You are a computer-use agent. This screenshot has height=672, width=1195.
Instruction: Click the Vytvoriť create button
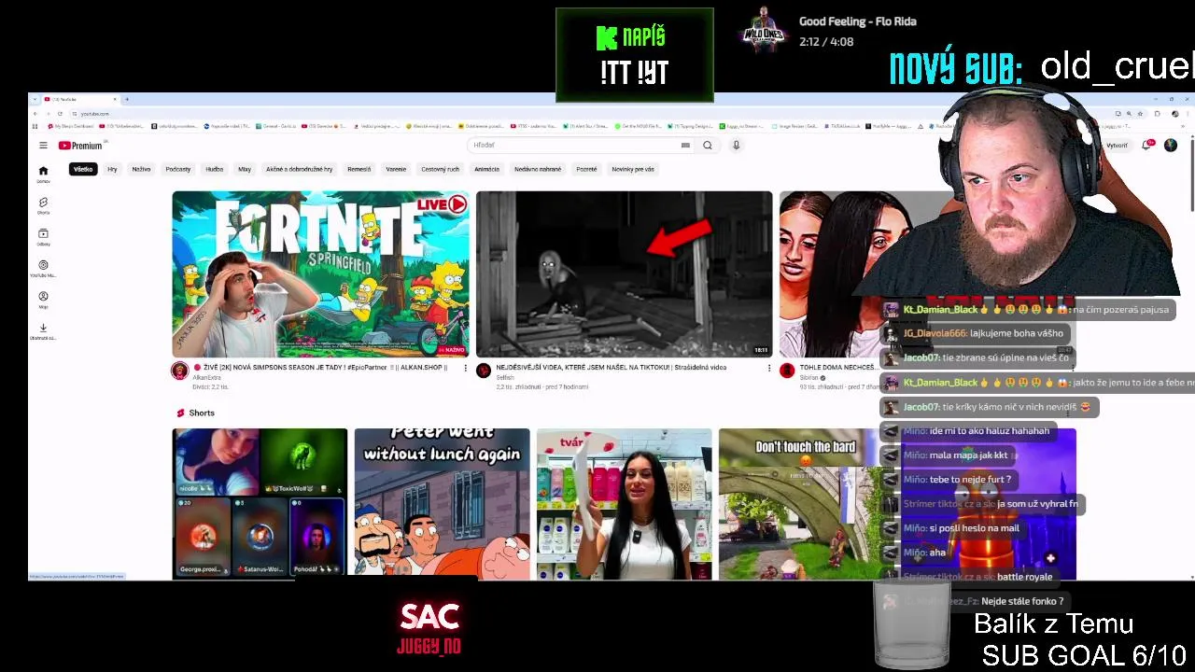1116,146
